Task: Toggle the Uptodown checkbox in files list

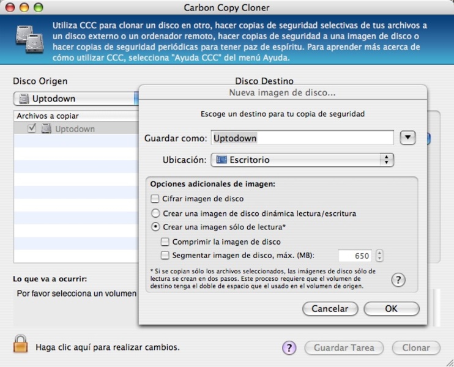Action: (32, 128)
